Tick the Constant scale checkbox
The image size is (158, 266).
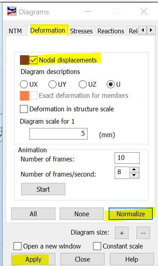[97, 246]
